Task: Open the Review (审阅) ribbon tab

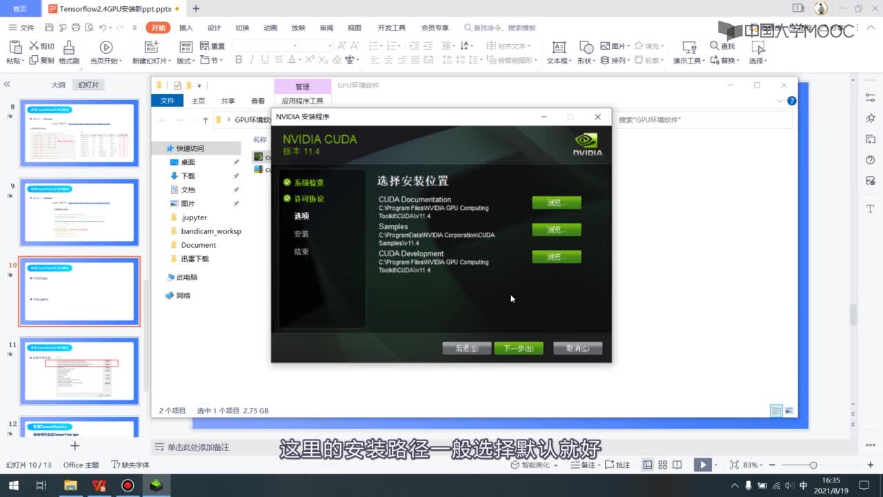Action: pos(326,28)
